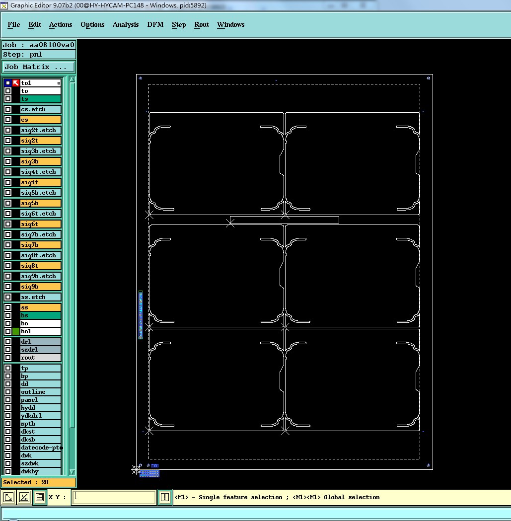Viewport: 511px width, 521px height.
Task: Select the sig5b layer name
Action: (41, 203)
